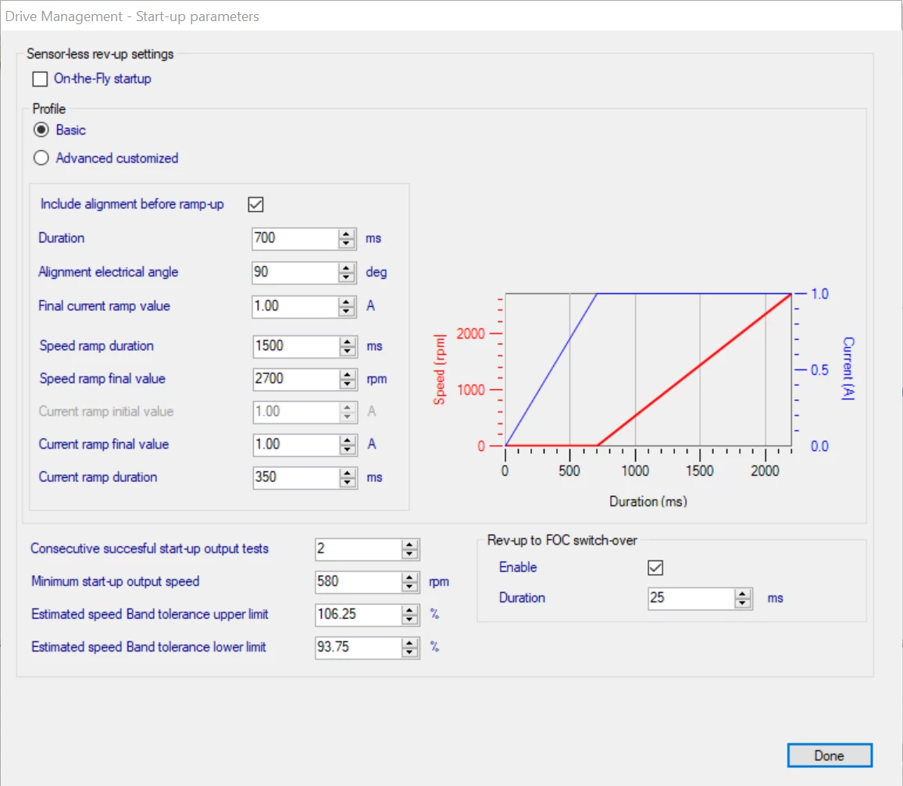Decrease alignment Duration with down arrow
This screenshot has width=903, height=786.
click(346, 244)
